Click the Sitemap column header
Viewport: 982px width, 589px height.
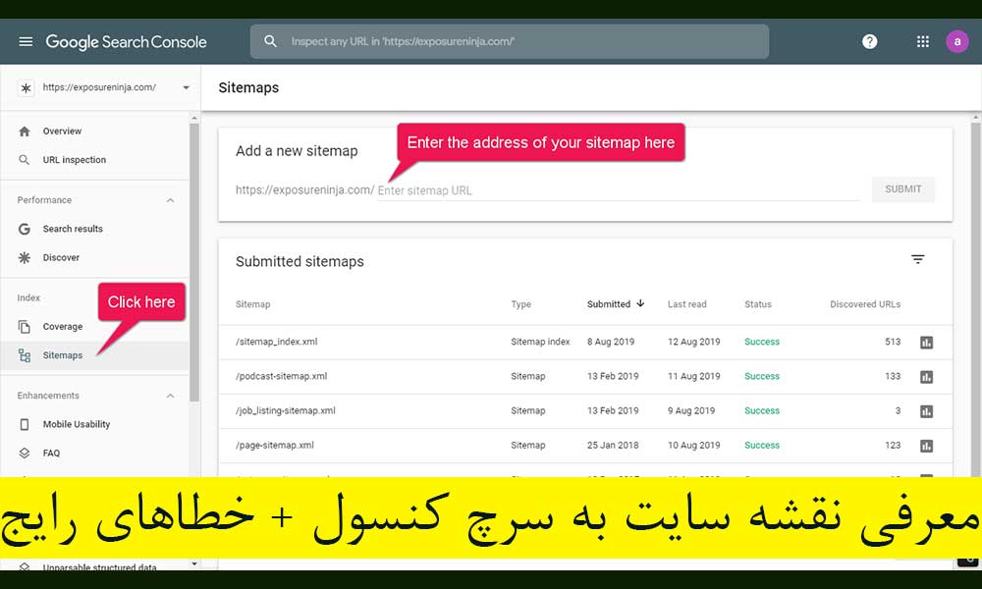coord(253,304)
